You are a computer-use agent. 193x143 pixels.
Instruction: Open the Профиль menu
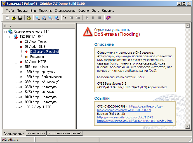click(x=45, y=11)
